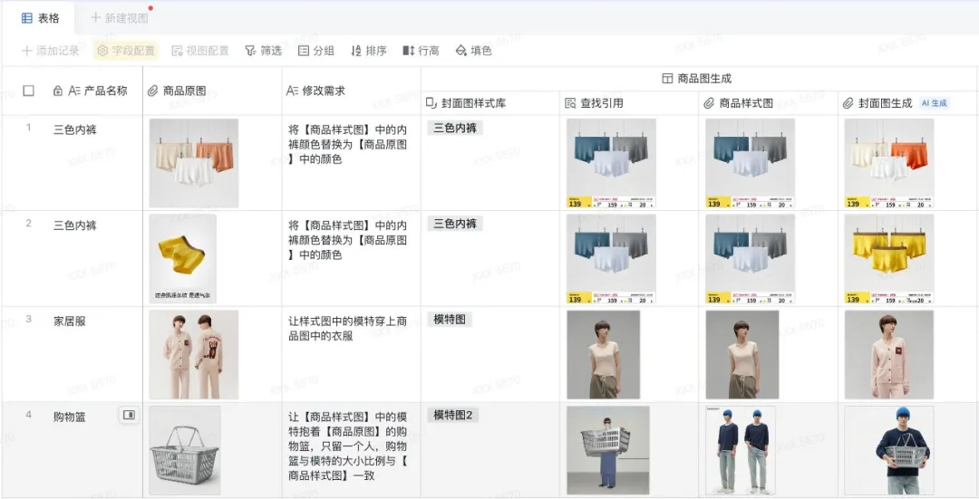This screenshot has width=979, height=499.
Task: Click the lock icon beside 产品名称
Action: (58, 91)
